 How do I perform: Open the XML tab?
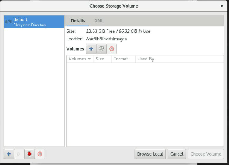tap(99, 21)
